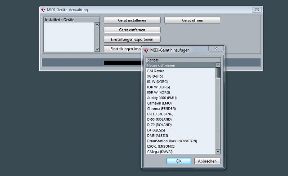This screenshot has width=288, height=176.
Task: Select GM Device entry
Action: coord(181,71)
